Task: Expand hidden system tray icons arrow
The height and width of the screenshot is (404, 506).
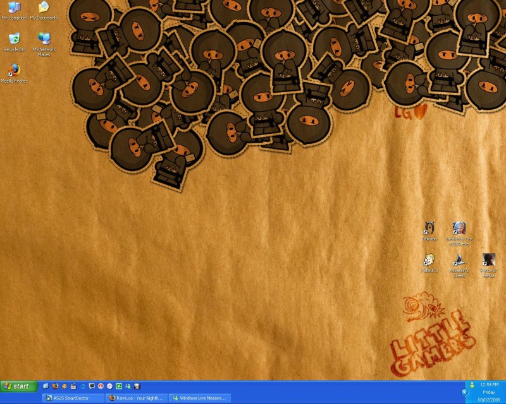Action: click(x=465, y=392)
